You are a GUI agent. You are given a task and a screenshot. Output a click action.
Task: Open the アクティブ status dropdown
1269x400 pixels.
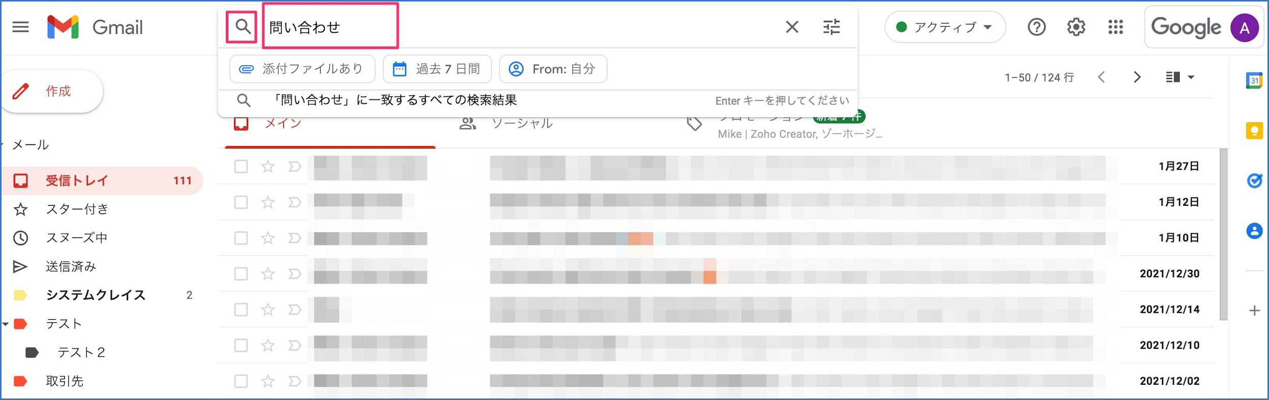click(x=945, y=27)
